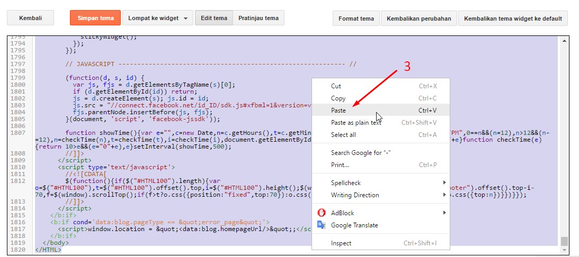Click line number 1812 in gutter

tap(19, 181)
